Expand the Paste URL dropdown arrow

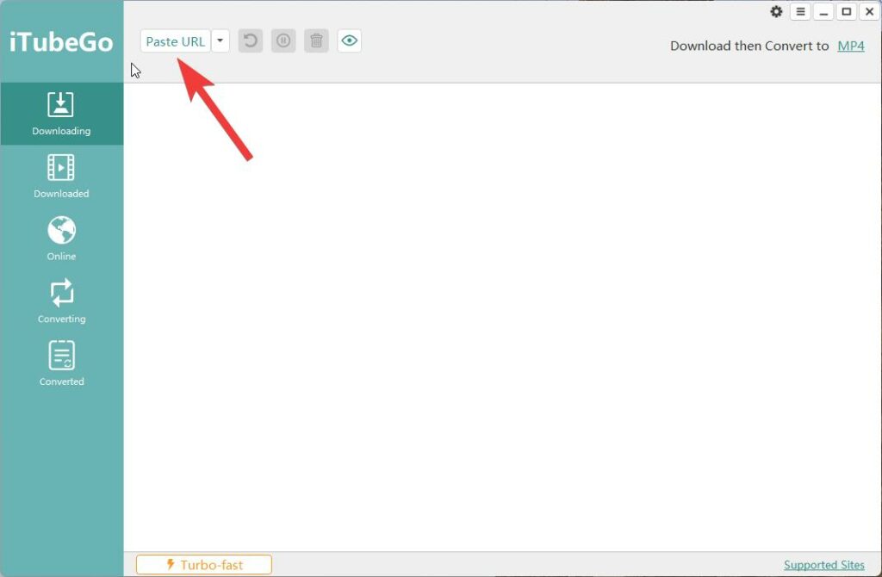220,40
